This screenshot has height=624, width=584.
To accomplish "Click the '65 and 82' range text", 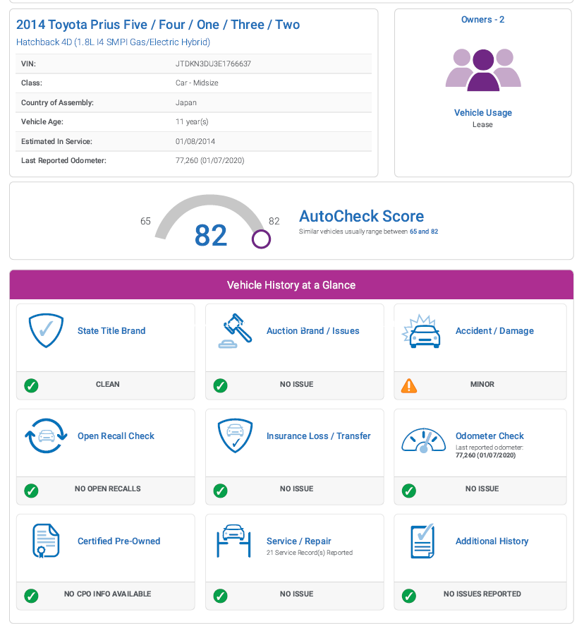I will [424, 232].
